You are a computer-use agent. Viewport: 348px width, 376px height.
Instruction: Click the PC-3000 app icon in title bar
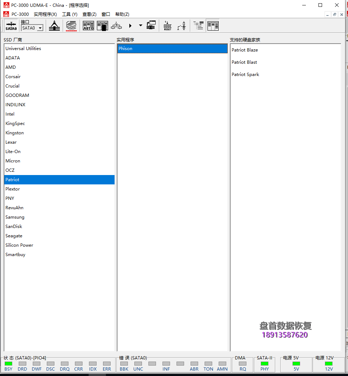coord(6,5)
